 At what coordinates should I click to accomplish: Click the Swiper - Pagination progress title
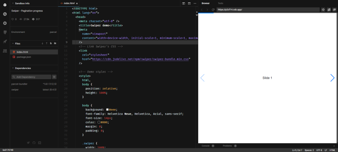click(27, 11)
